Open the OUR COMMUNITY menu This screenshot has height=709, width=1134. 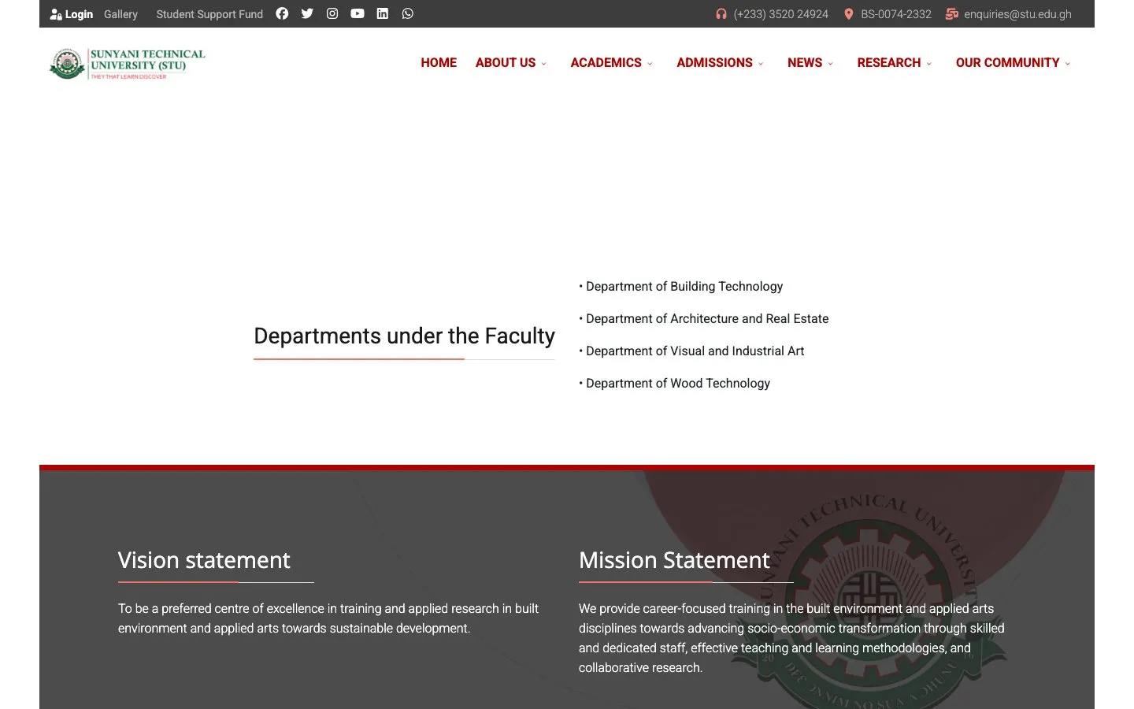tap(1008, 63)
